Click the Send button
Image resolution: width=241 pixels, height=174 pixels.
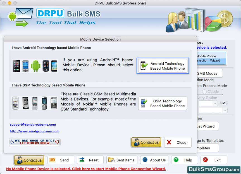pyautogui.click(x=61, y=160)
